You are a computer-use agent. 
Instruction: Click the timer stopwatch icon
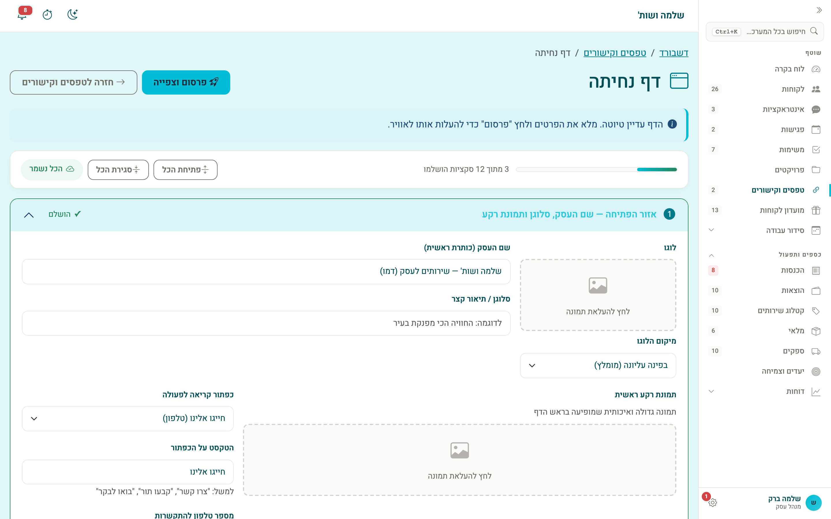coord(47,15)
